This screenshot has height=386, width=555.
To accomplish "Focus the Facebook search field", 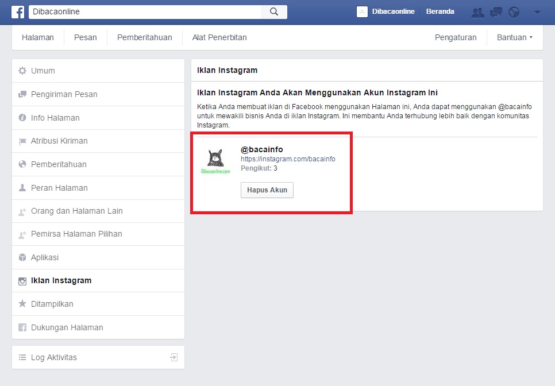I will click(x=145, y=11).
